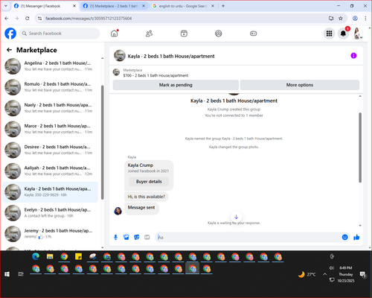
Task: Open the Chrome profile icon
Action: click(x=355, y=18)
